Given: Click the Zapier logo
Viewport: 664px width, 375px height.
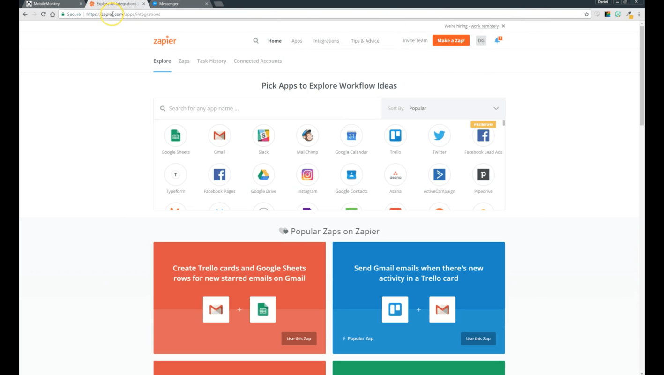Looking at the screenshot, I should pyautogui.click(x=165, y=41).
